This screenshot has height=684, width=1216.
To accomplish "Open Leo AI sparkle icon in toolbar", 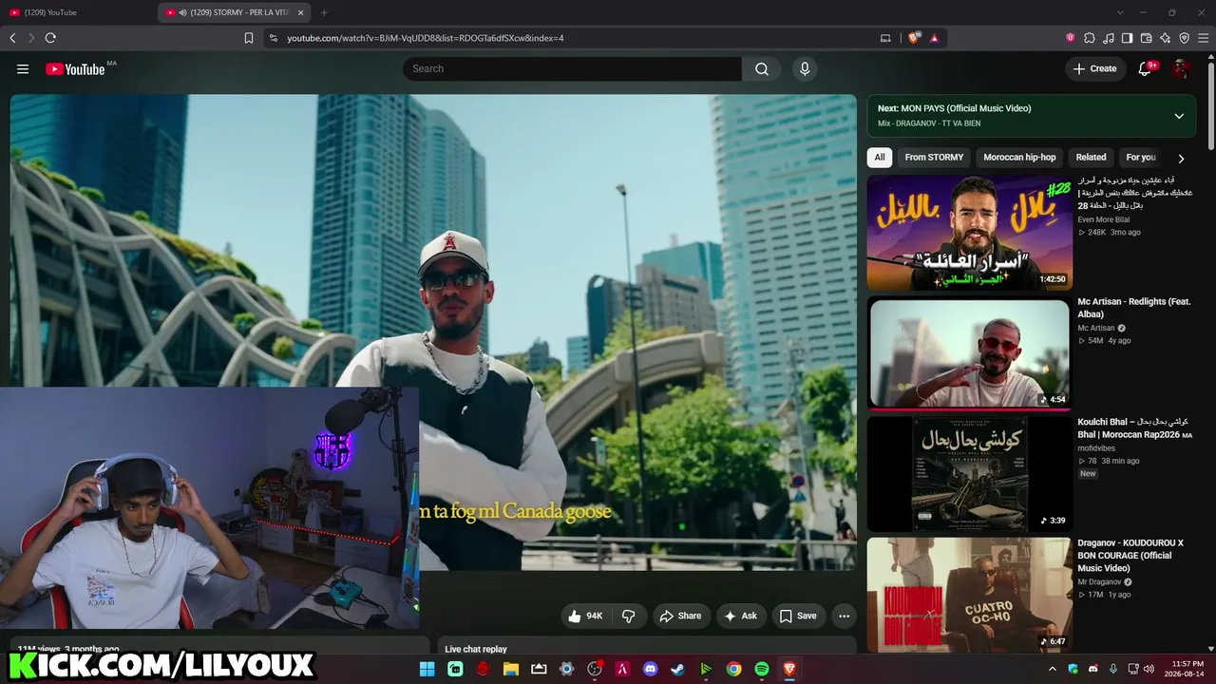I will [x=1166, y=38].
